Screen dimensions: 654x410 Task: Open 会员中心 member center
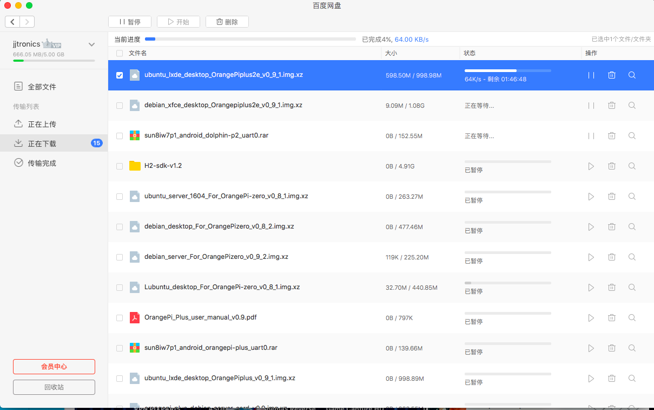(x=54, y=367)
